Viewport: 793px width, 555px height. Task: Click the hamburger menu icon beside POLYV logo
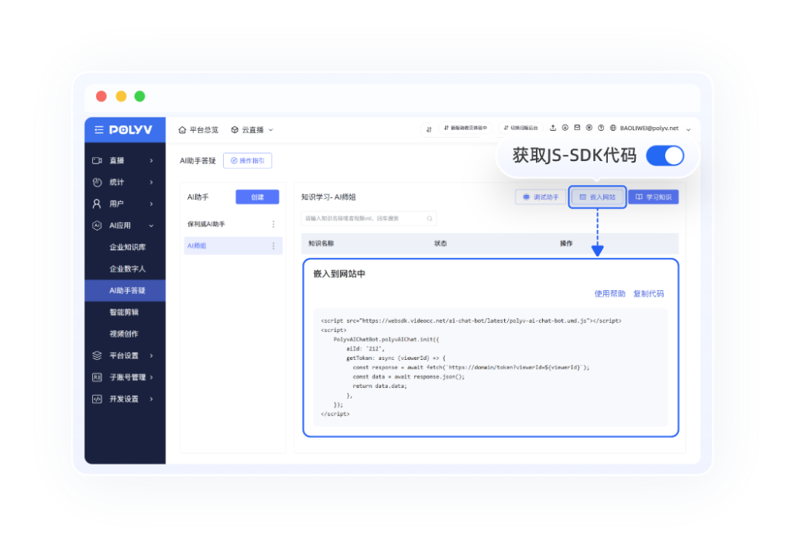point(98,130)
